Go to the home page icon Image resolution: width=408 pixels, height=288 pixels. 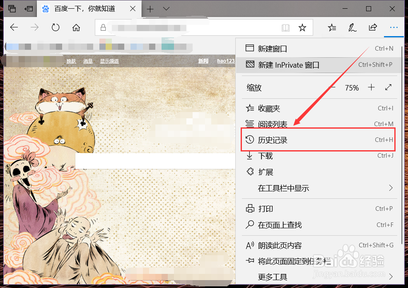(x=76, y=27)
